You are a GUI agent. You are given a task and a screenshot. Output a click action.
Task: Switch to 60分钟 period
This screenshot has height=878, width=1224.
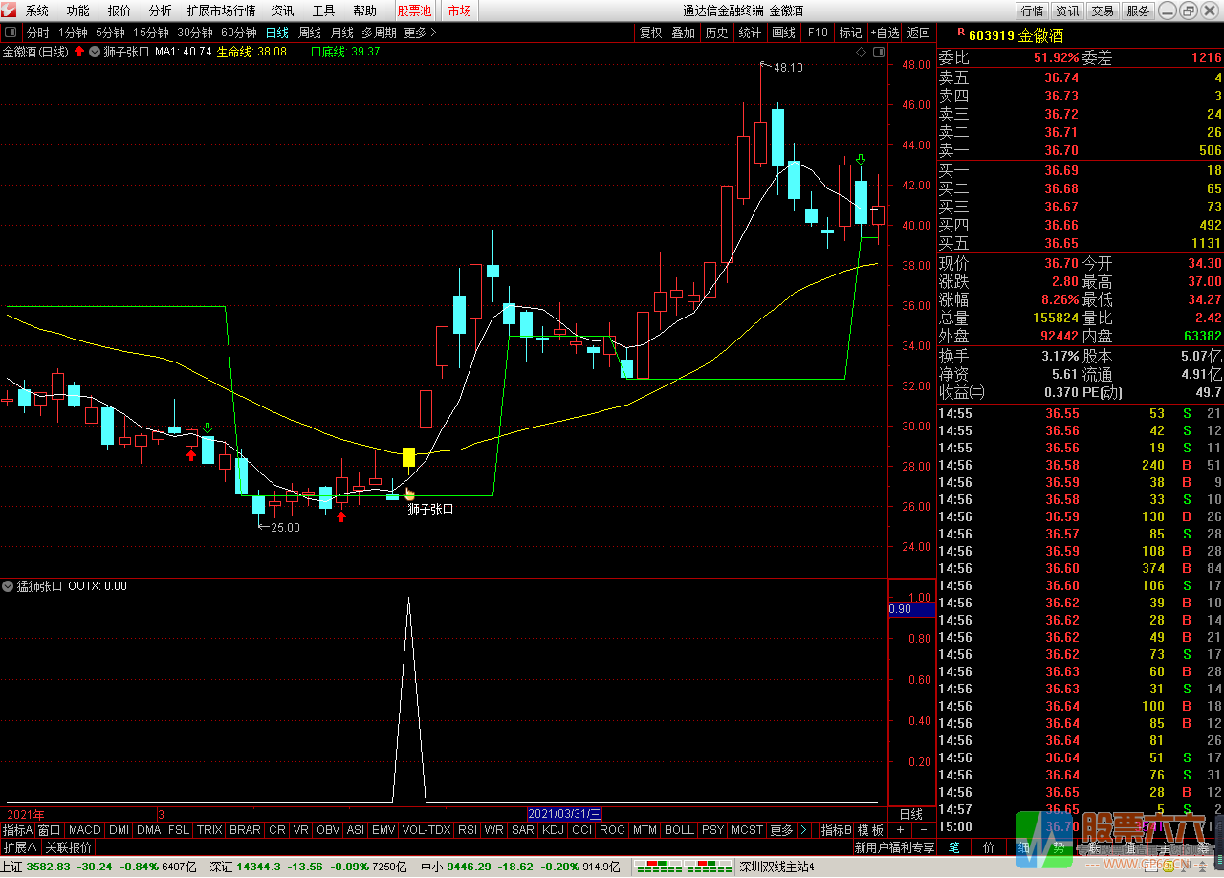[x=238, y=32]
